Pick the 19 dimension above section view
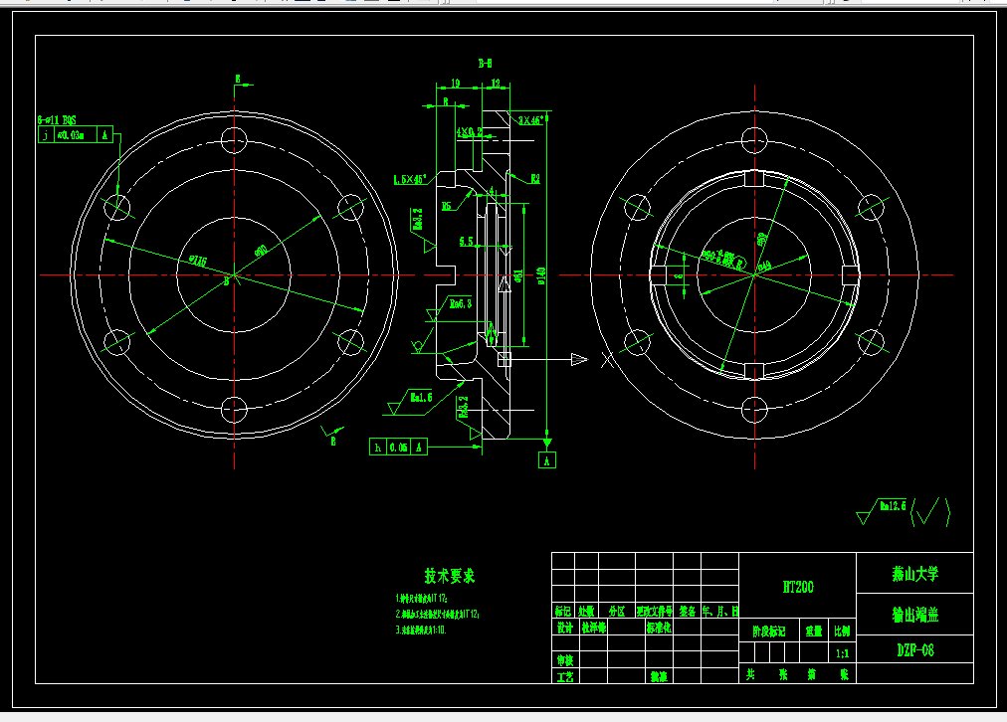 pyautogui.click(x=456, y=83)
